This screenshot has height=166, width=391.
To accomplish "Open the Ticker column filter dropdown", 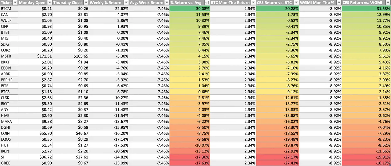I will [x=15, y=3].
